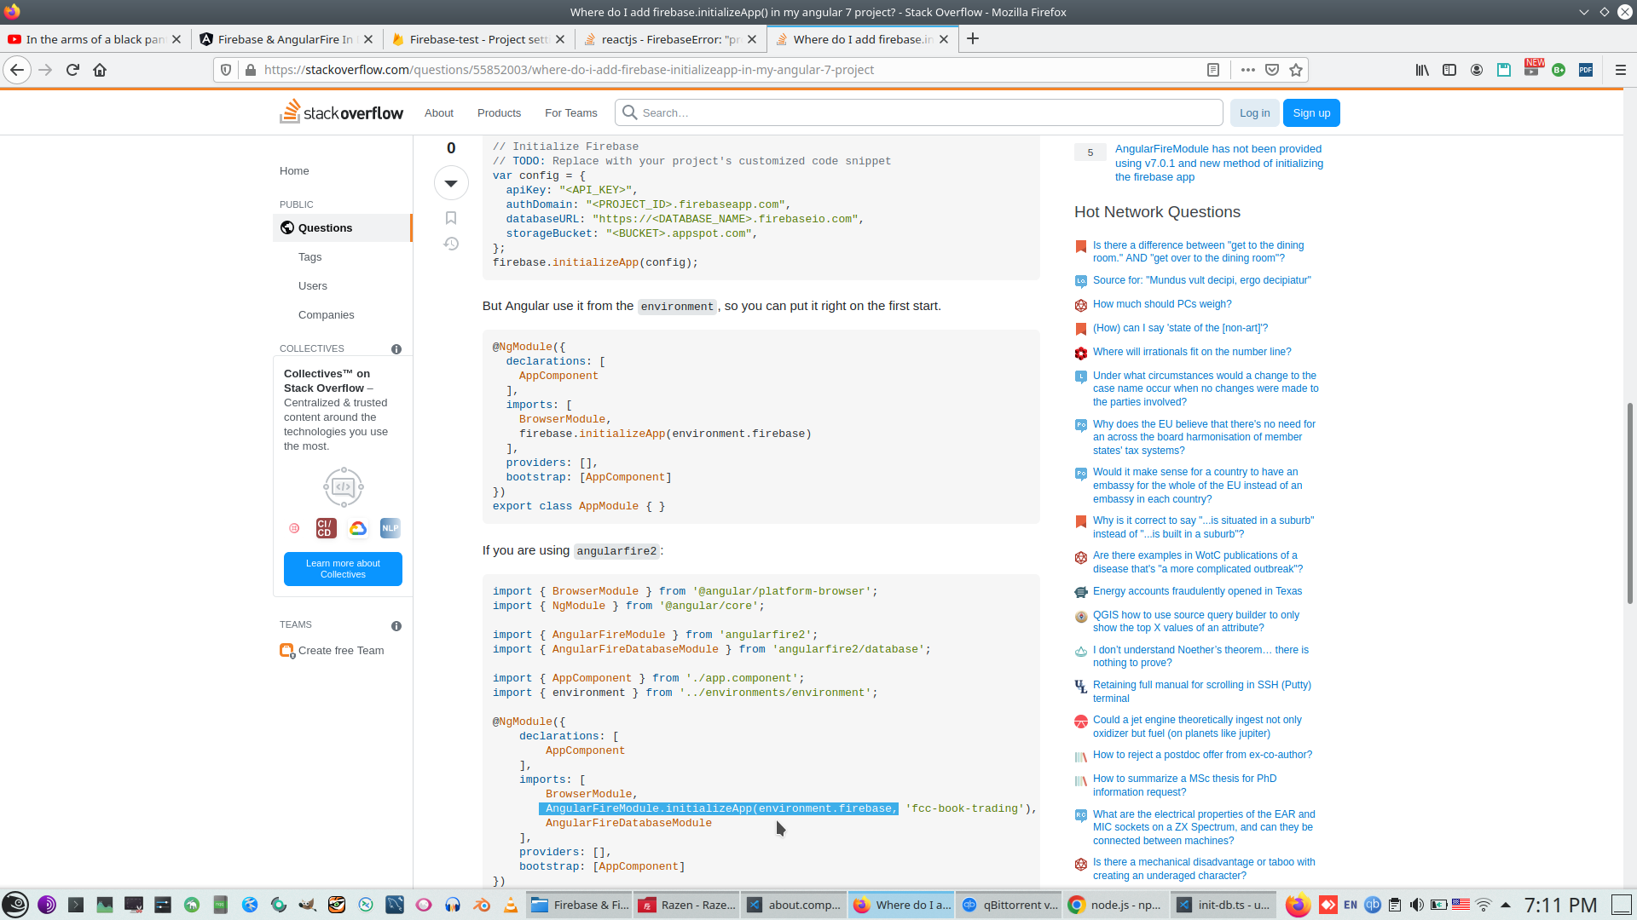Toggle the Firefox sidebar icon
Viewport: 1637px width, 920px height.
[x=1449, y=70]
